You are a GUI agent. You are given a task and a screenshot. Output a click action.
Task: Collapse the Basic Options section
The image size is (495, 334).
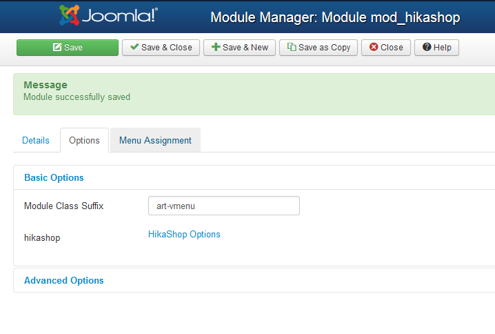(54, 177)
